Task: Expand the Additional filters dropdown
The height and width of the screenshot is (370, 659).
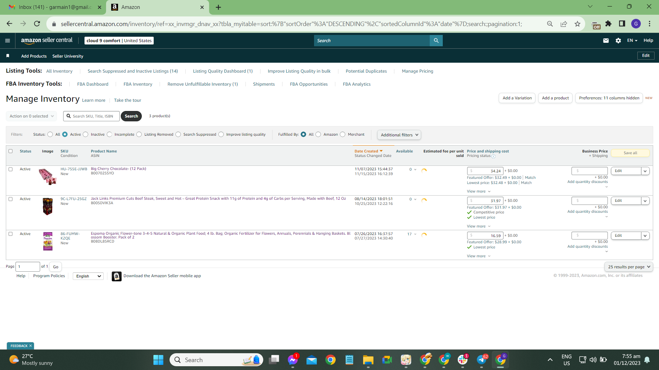Action: [x=399, y=135]
